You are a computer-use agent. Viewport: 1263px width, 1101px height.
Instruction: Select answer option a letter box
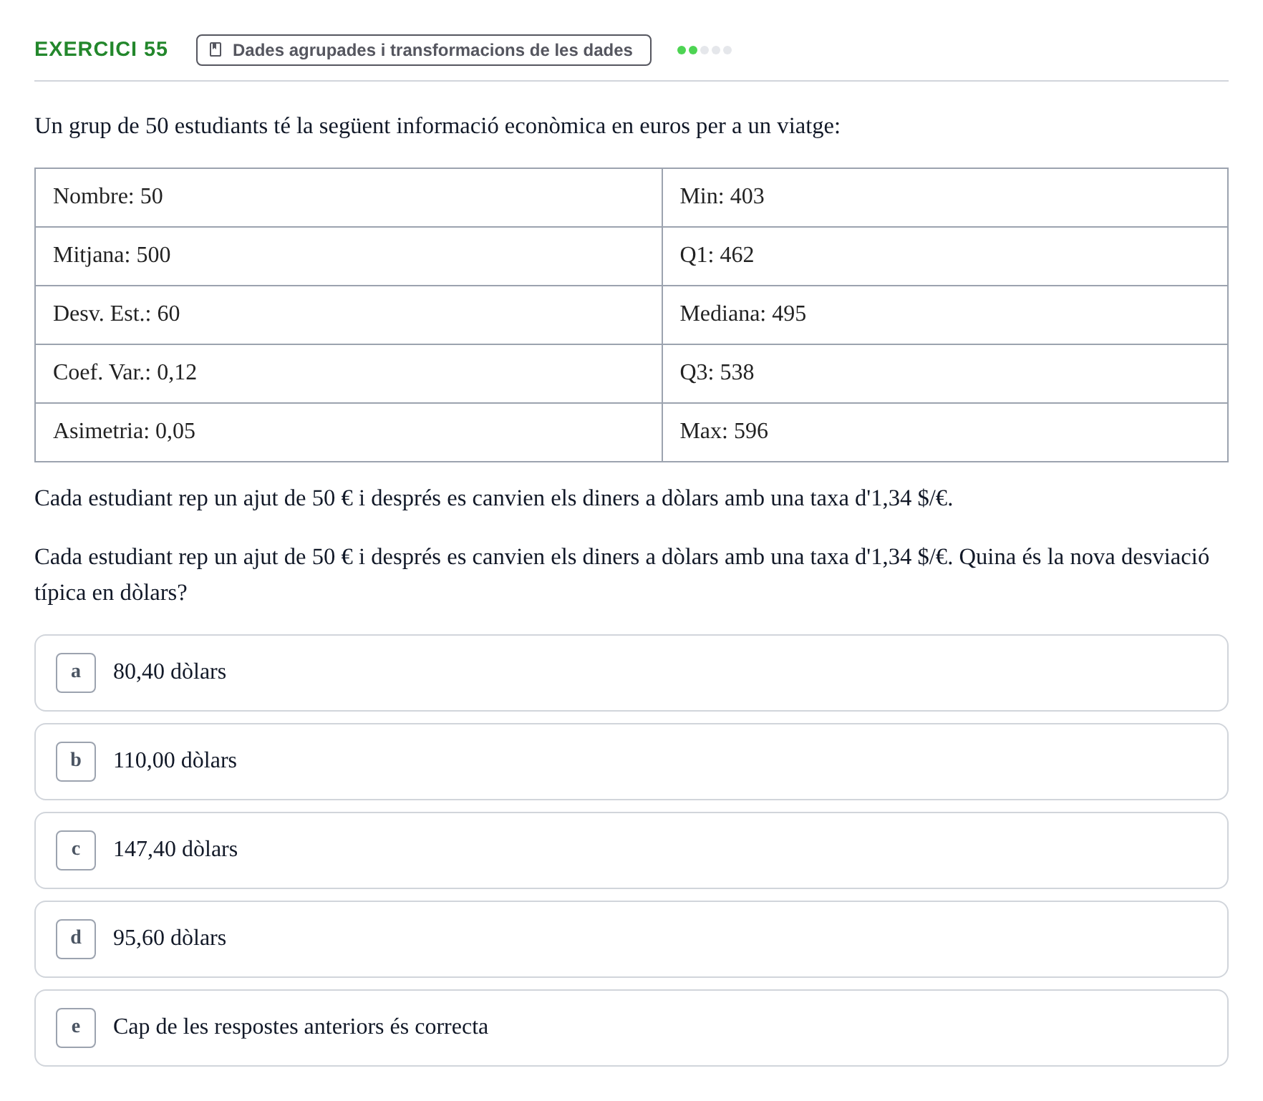point(76,673)
